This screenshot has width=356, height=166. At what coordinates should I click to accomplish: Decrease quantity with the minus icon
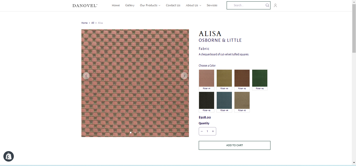(x=202, y=131)
